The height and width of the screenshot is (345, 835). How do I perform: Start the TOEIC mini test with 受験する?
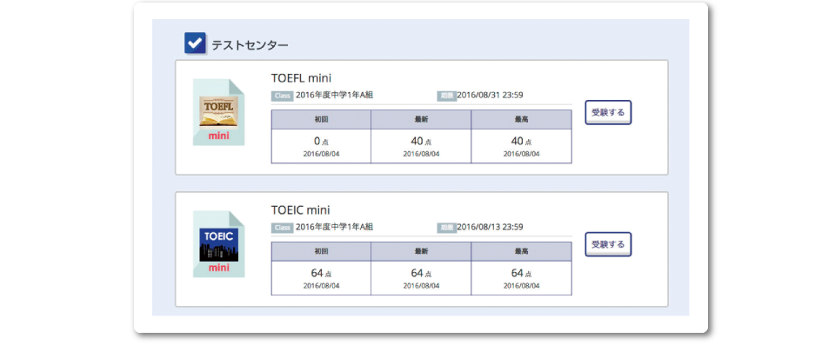[608, 244]
